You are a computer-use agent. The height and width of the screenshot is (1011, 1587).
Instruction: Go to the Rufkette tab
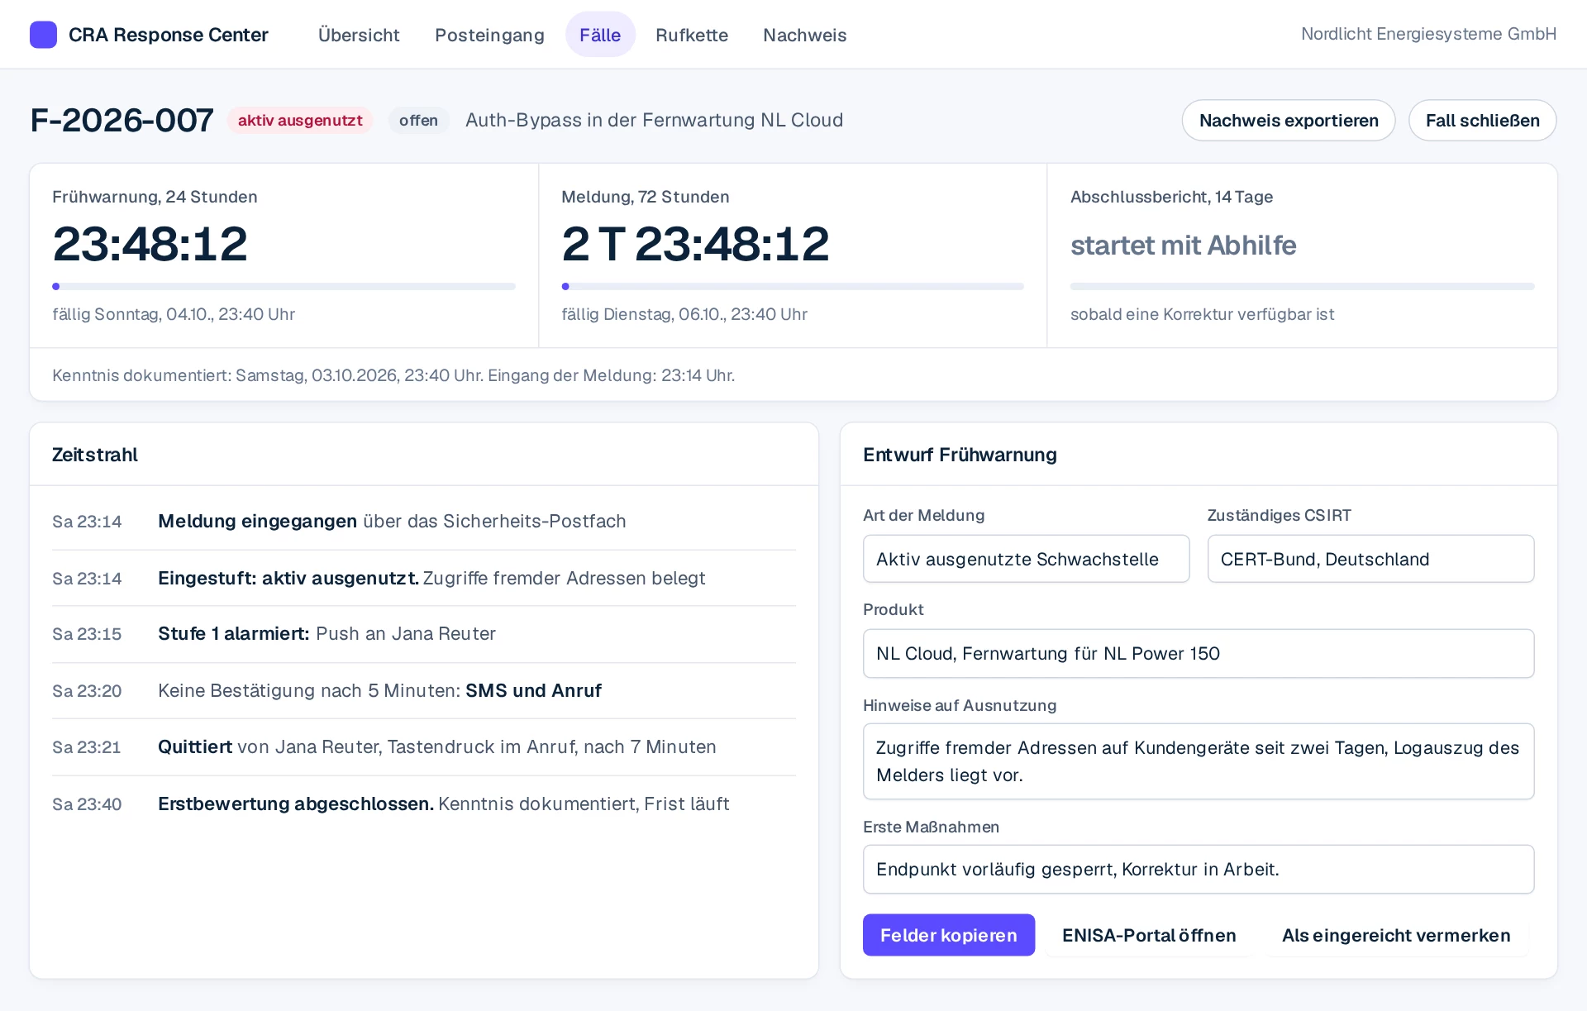coord(692,35)
